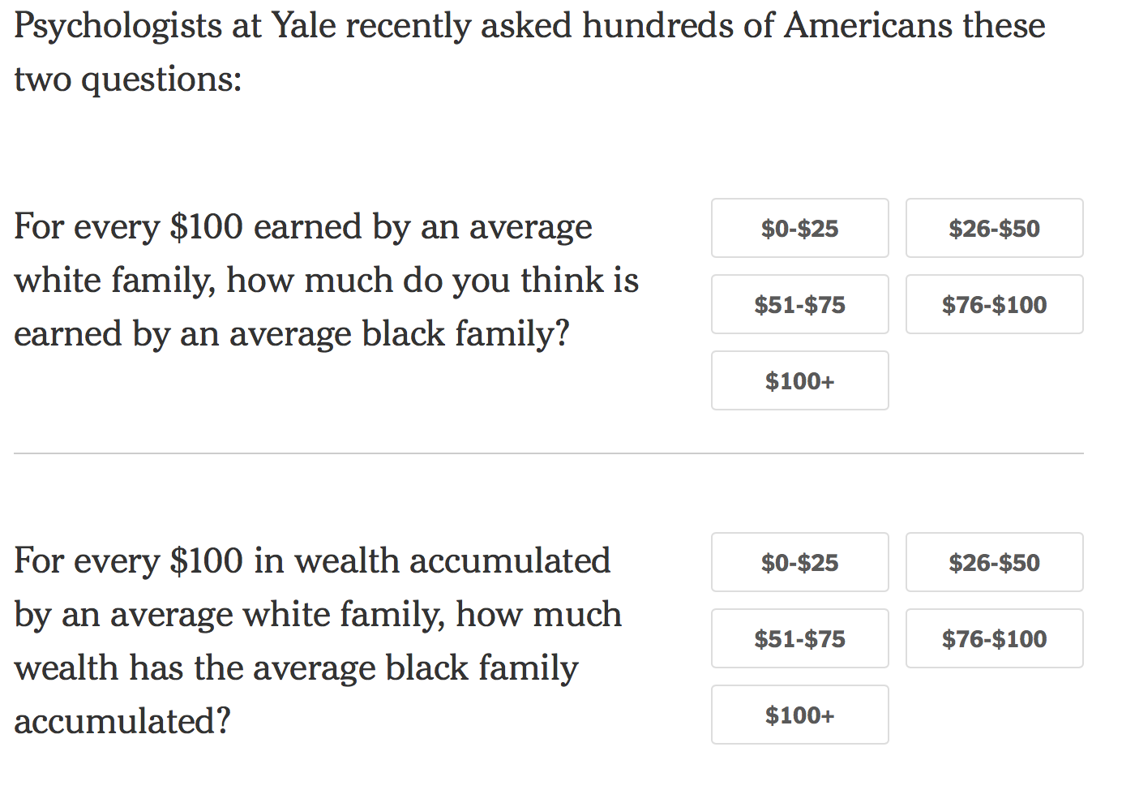Click the word "Yale" in the intro
This screenshot has height=790, width=1122.
click(x=303, y=26)
